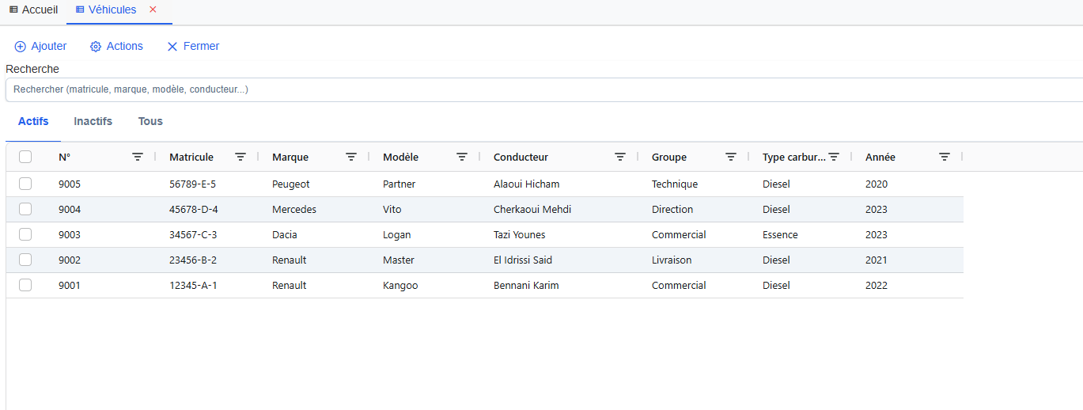
Task: Open filter menu for Modèle column
Action: point(462,157)
